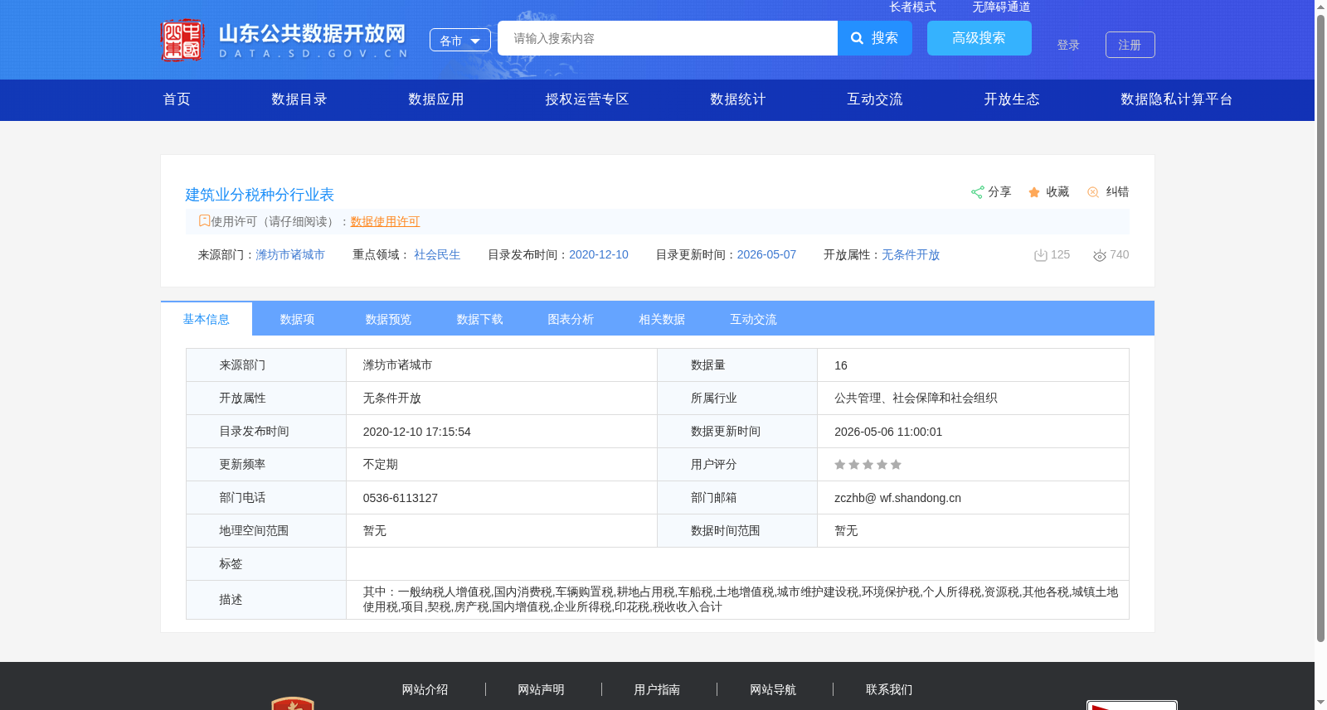Switch to the 数据预览 tab
The image size is (1327, 710).
pos(389,319)
